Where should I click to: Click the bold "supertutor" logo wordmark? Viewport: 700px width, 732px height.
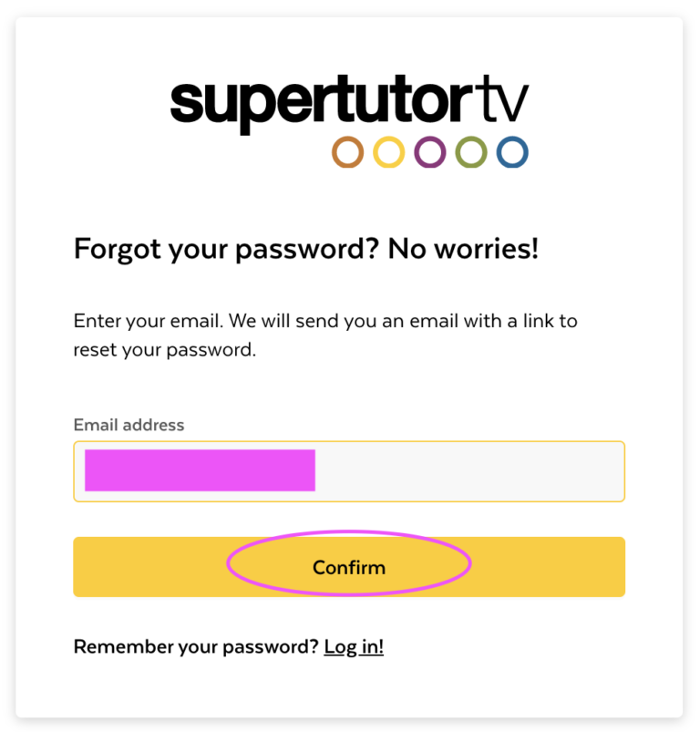coord(325,104)
